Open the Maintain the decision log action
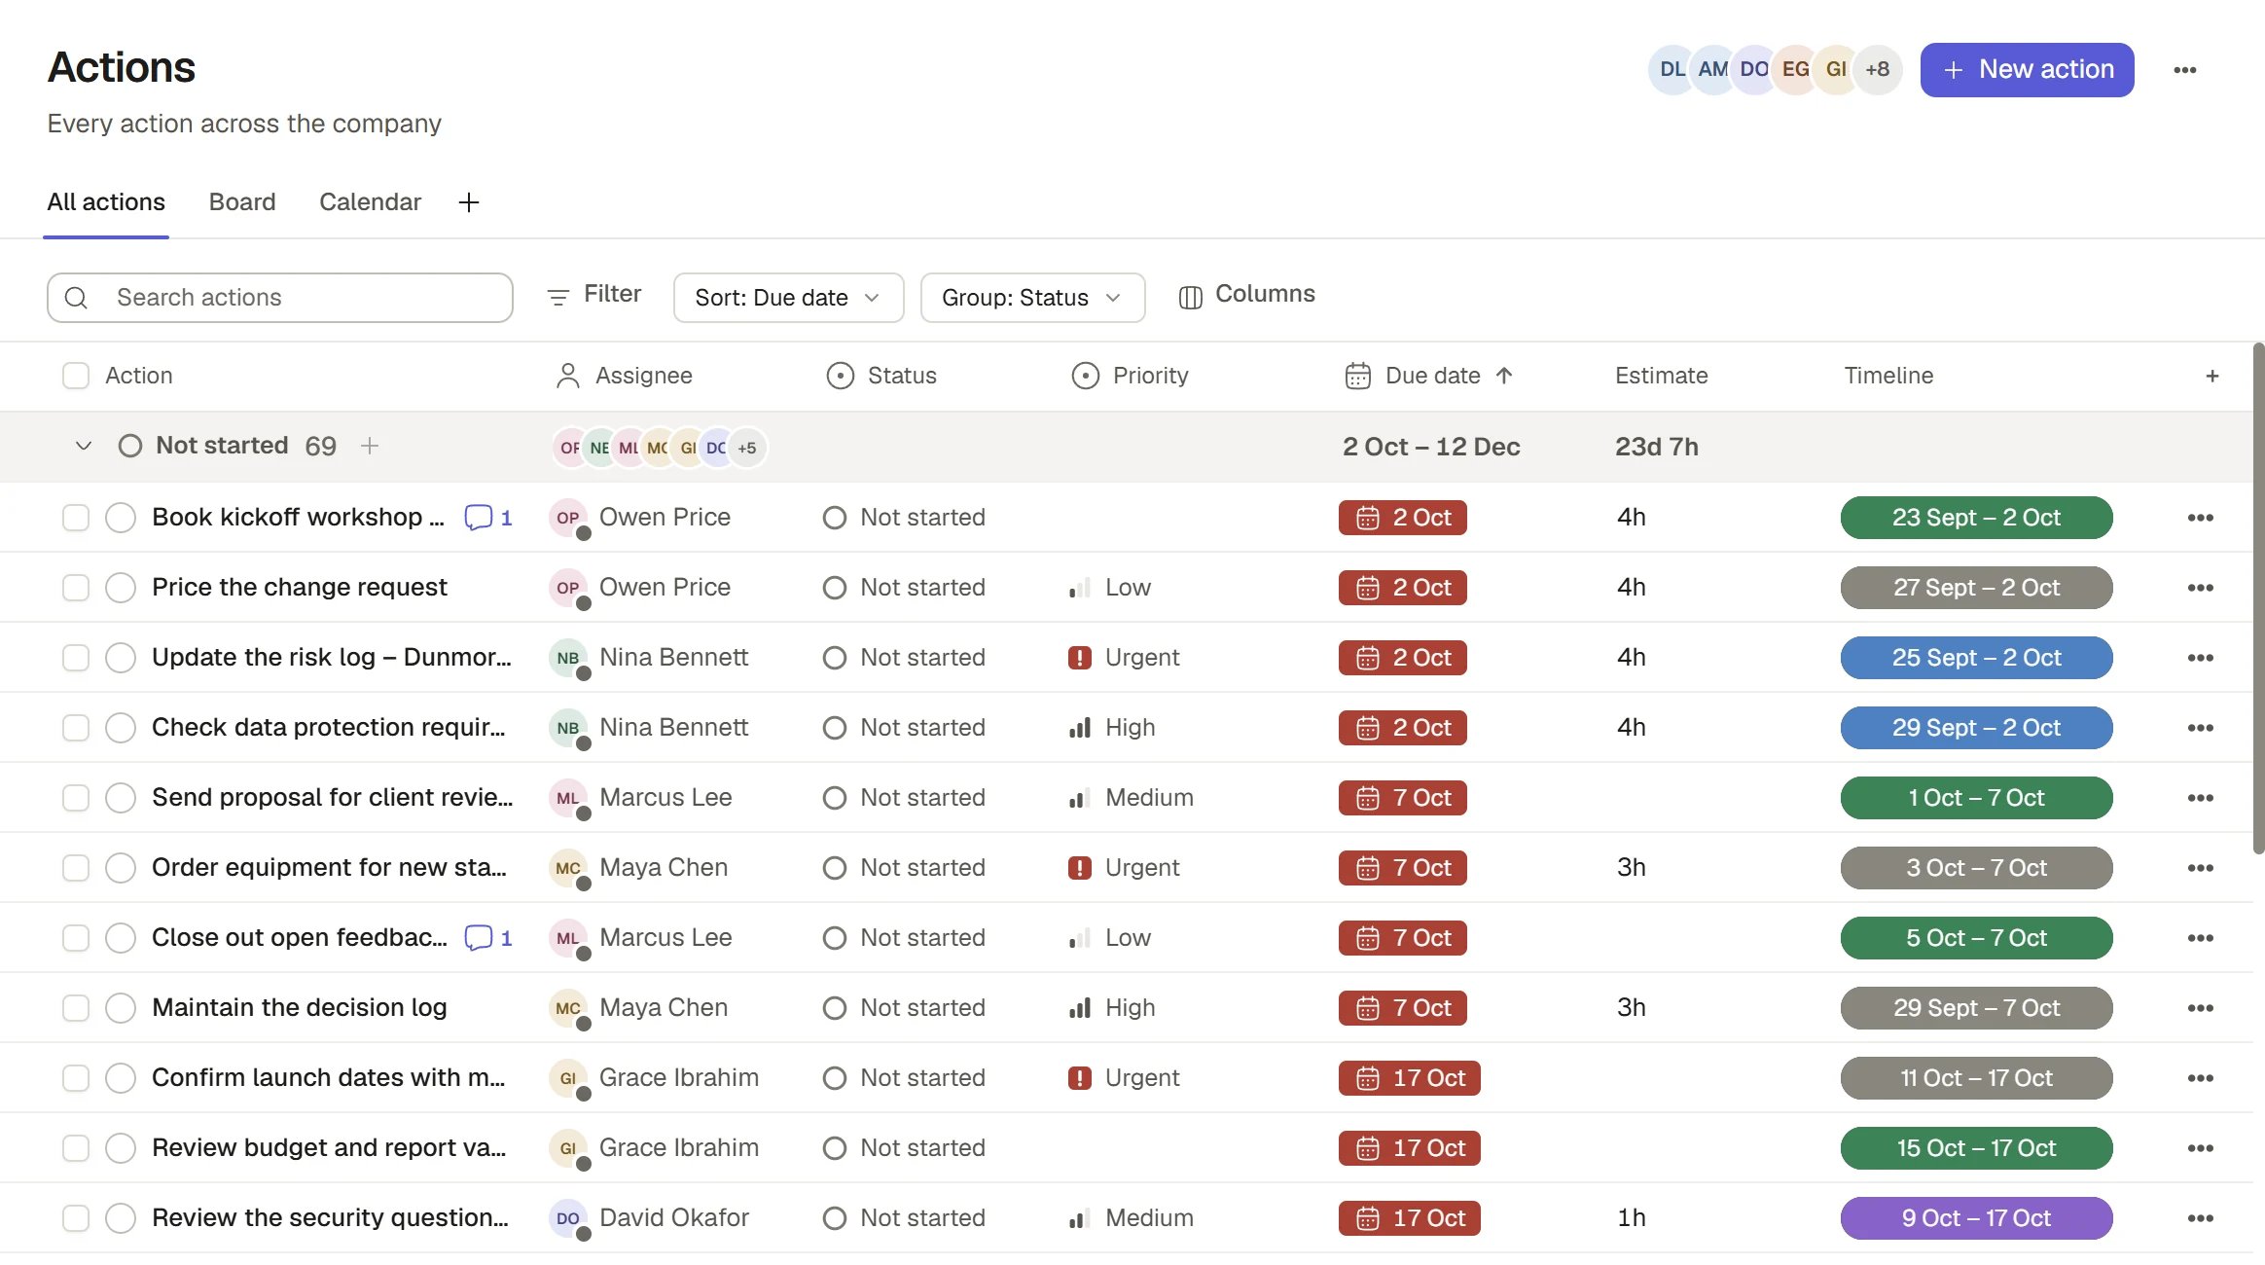Screen dimensions: 2265x1265 click(300, 1008)
